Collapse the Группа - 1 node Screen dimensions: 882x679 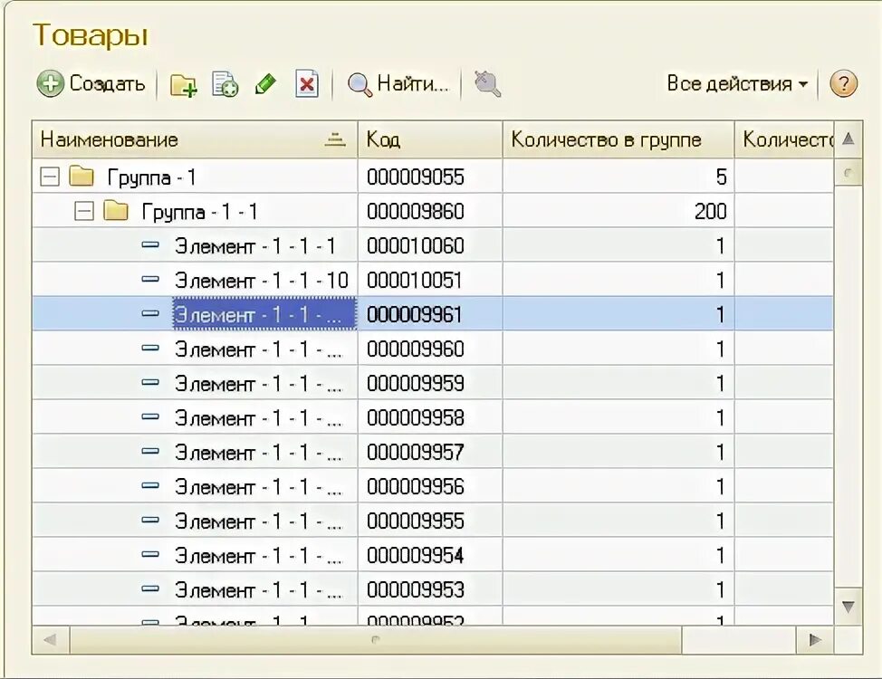tap(50, 177)
